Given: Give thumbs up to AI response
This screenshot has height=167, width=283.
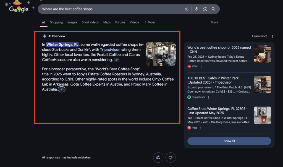Looking at the screenshot, I should [x=158, y=157].
